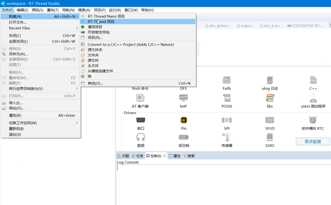
Task: Click the SDIO card icon
Action: (x=270, y=137)
